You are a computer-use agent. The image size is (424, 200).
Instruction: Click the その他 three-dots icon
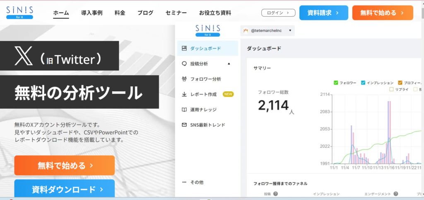pyautogui.click(x=184, y=183)
